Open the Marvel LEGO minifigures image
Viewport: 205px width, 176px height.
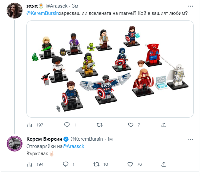110,69
